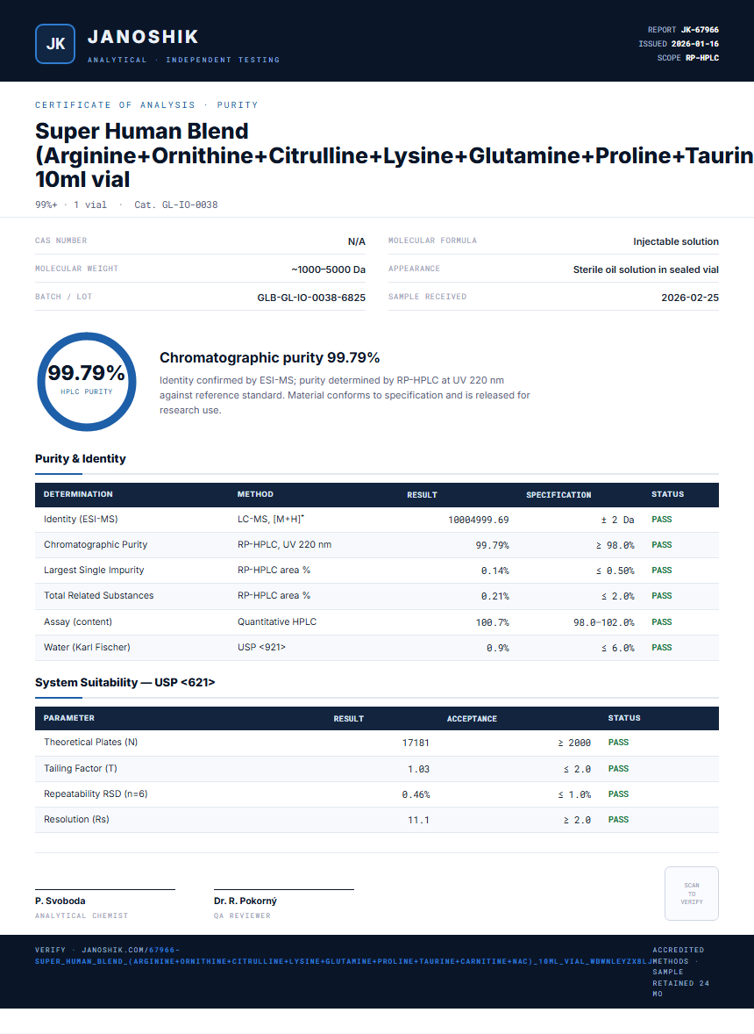The height and width of the screenshot is (1034, 754).
Task: Select sample received date 2026-02-25
Action: click(689, 298)
